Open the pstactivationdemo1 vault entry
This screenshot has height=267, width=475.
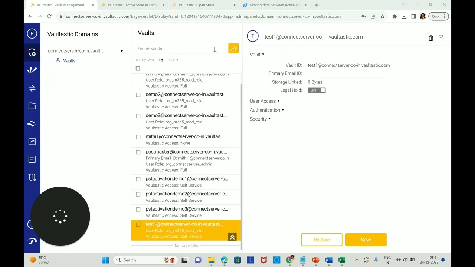[x=186, y=182]
